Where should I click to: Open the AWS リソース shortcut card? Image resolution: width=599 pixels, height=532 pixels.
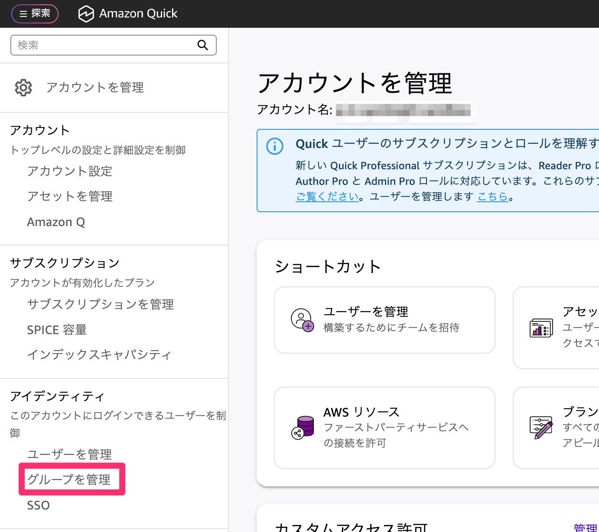384,428
